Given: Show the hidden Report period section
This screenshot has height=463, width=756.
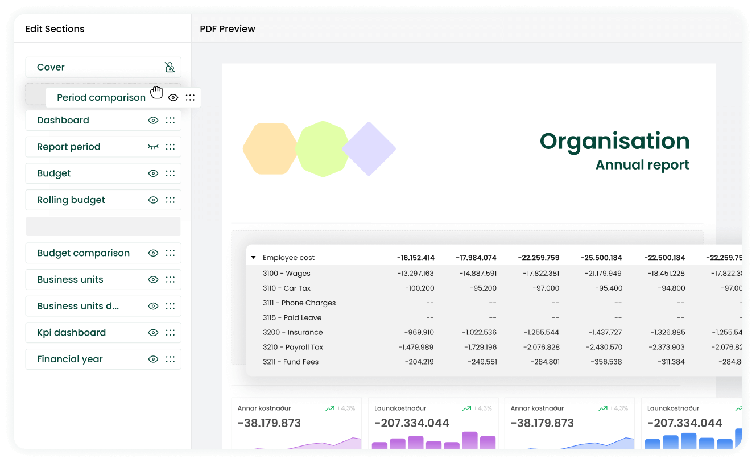Looking at the screenshot, I should (x=153, y=147).
